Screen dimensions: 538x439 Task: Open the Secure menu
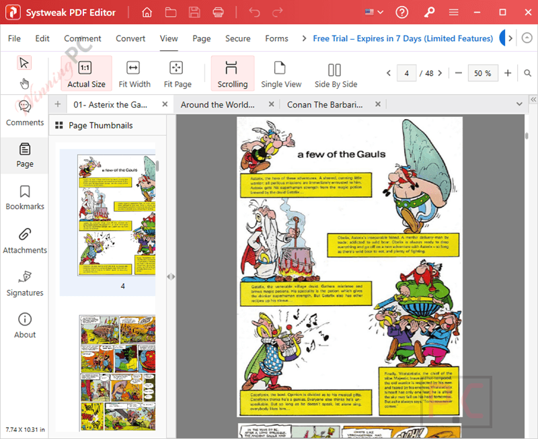coord(238,38)
